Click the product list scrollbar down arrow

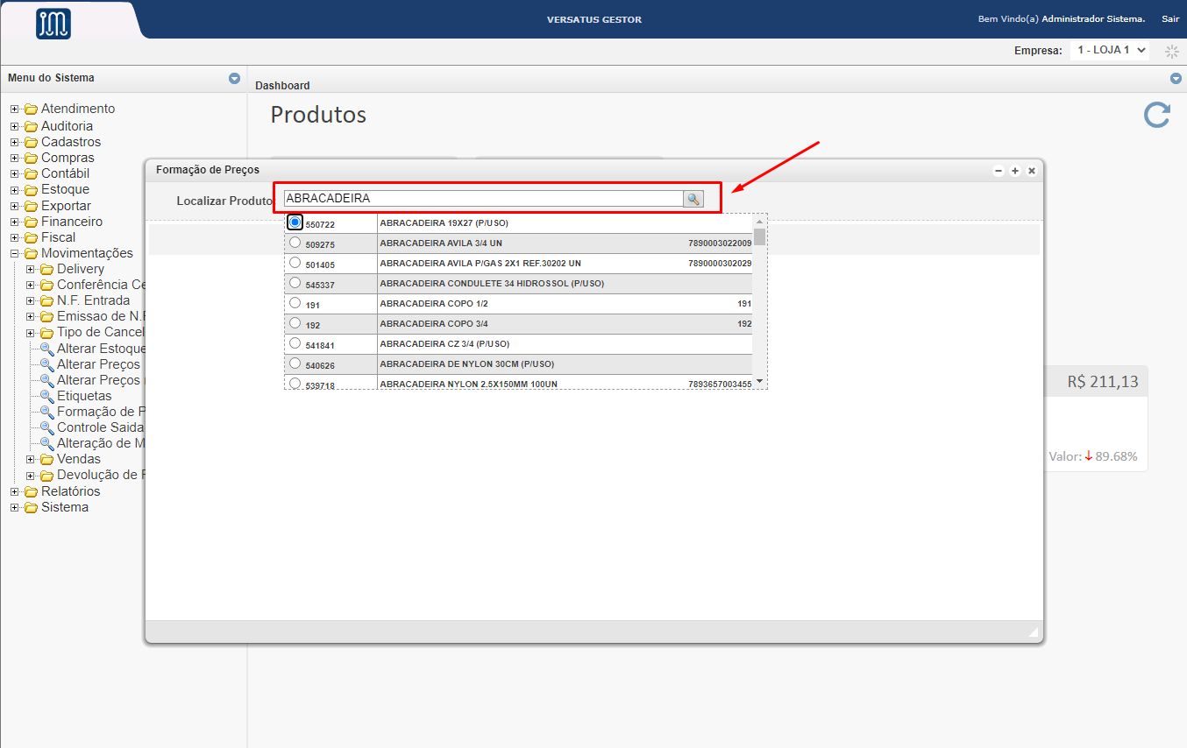759,381
